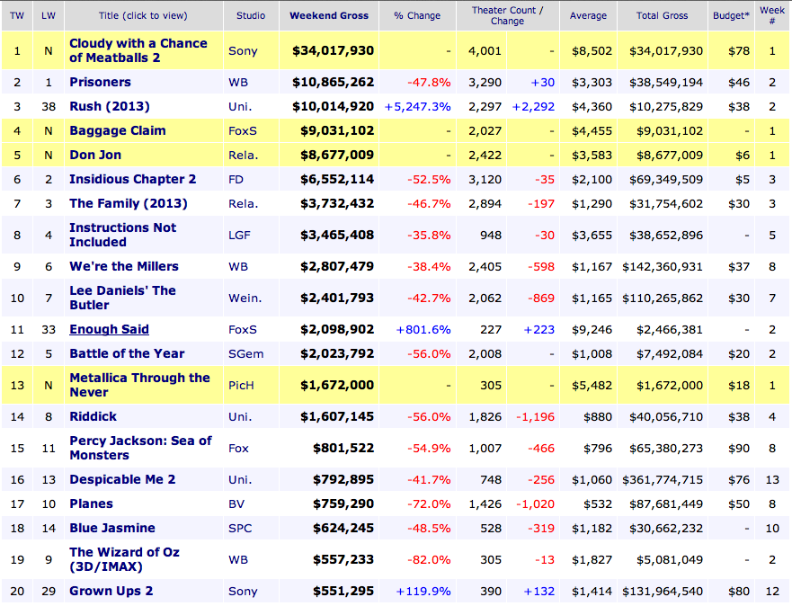Select the $9,246 average value

[x=592, y=330]
